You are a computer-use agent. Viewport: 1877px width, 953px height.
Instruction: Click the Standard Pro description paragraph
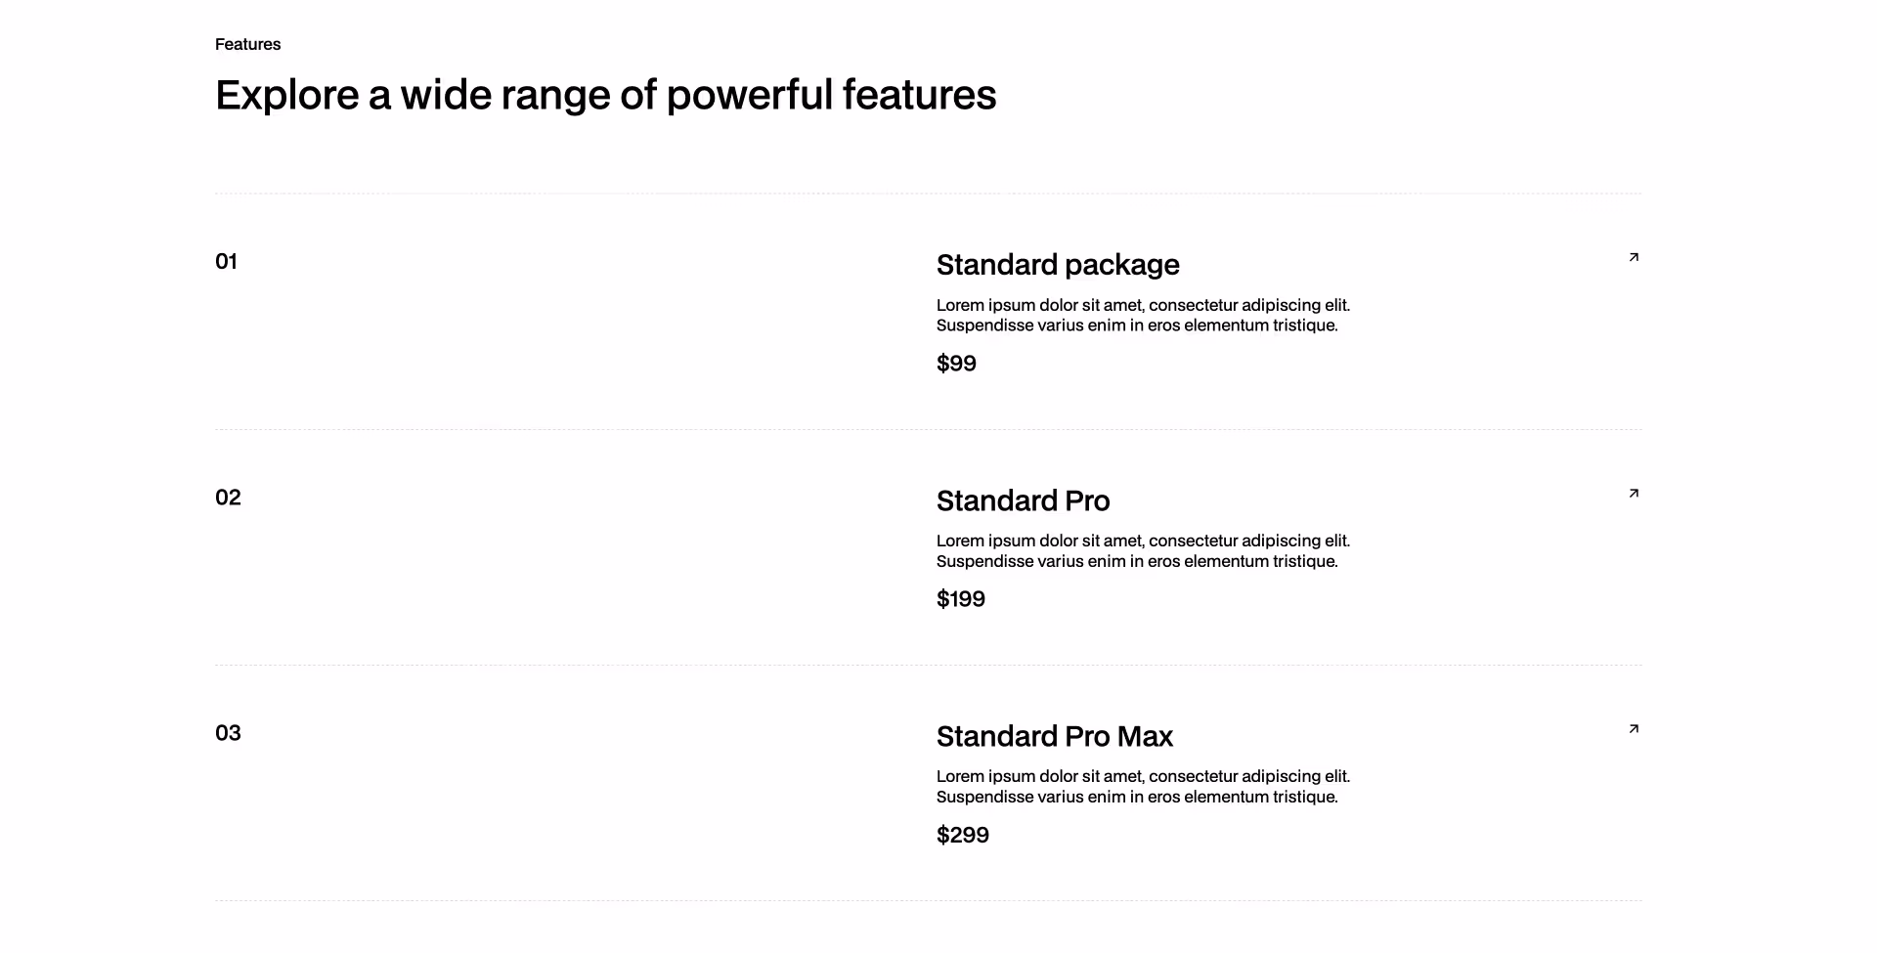(x=1143, y=550)
